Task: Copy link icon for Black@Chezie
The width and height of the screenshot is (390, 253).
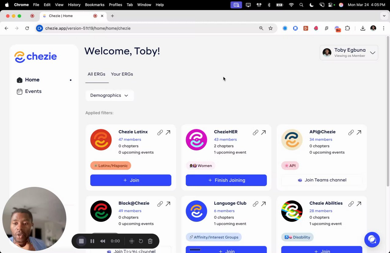Action: (160, 204)
